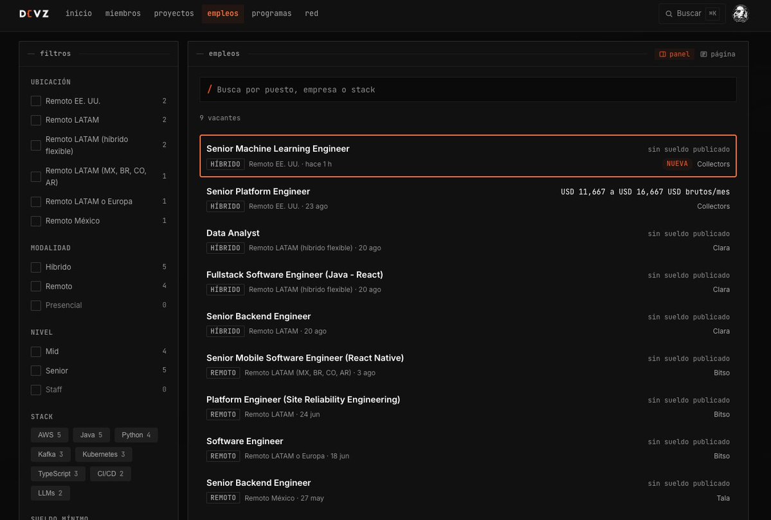The height and width of the screenshot is (520, 771).
Task: Open Platform Engineer (Site Reliability Engineering)
Action: (467, 406)
